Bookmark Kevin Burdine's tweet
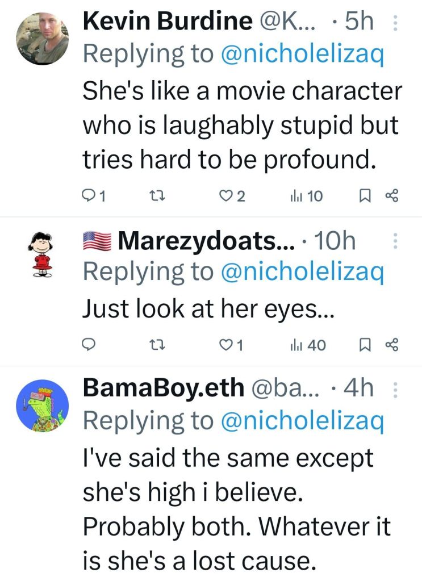 tap(366, 197)
